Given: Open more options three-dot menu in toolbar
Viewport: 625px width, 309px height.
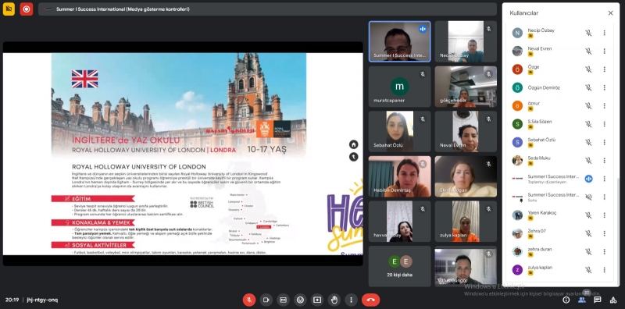Looking at the screenshot, I should pos(351,300).
